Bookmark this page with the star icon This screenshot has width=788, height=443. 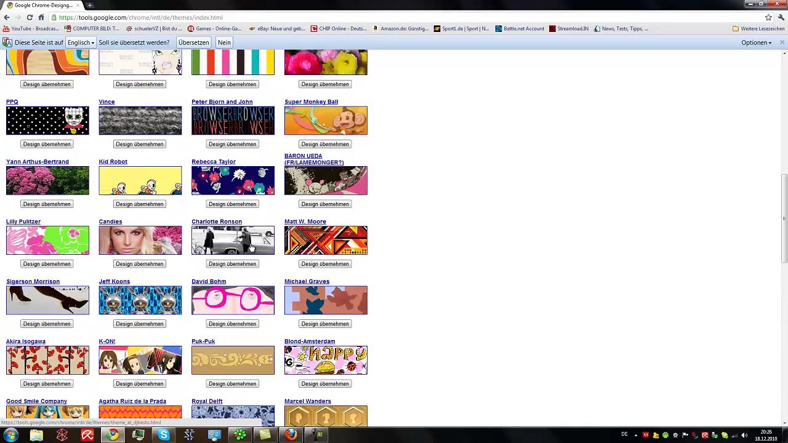[768, 17]
